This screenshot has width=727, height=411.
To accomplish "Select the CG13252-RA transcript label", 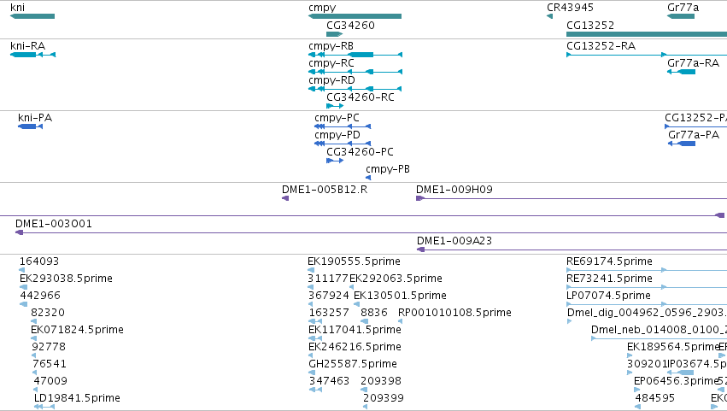I will tap(601, 46).
